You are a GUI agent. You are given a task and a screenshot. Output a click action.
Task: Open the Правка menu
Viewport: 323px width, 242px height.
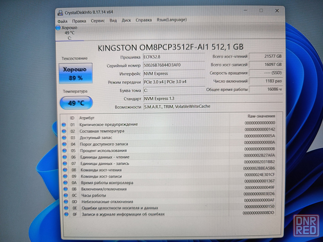(79, 21)
